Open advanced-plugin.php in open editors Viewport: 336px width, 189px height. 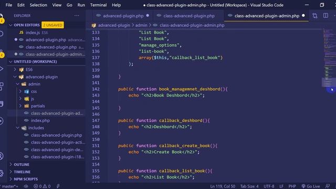(x=47, y=40)
